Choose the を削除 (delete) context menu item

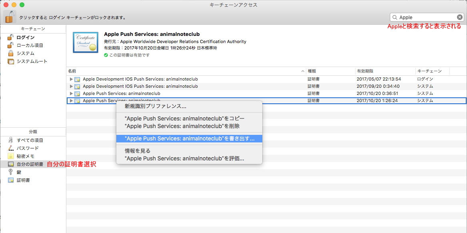[x=189, y=126]
